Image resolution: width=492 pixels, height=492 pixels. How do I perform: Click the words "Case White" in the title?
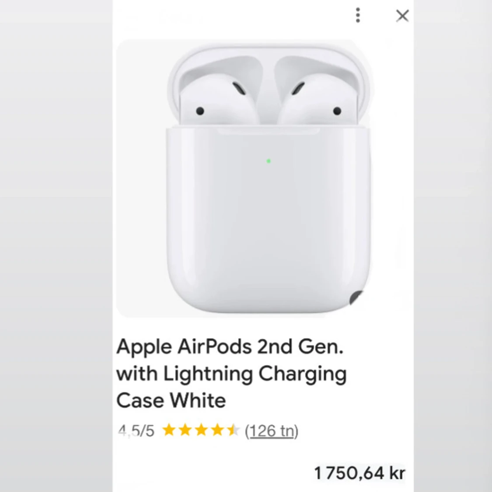(171, 400)
